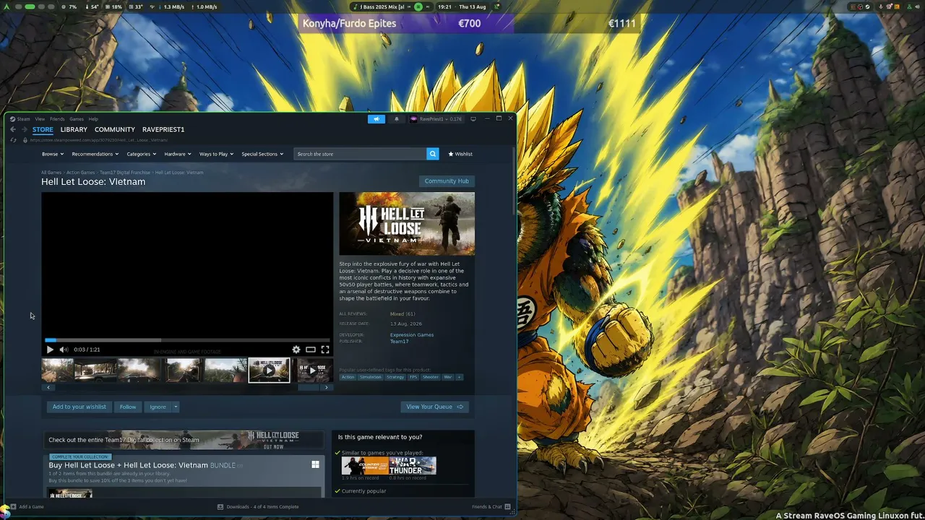Image resolution: width=925 pixels, height=520 pixels.
Task: Enter fullscreen for the trailer
Action: pyautogui.click(x=325, y=350)
